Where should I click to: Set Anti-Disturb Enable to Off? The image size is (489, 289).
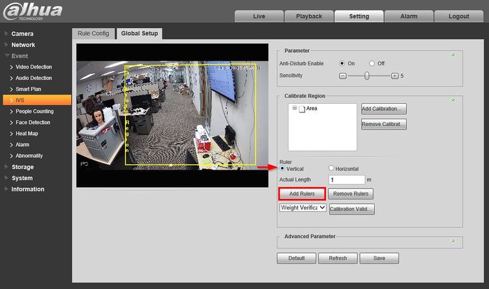pyautogui.click(x=372, y=63)
